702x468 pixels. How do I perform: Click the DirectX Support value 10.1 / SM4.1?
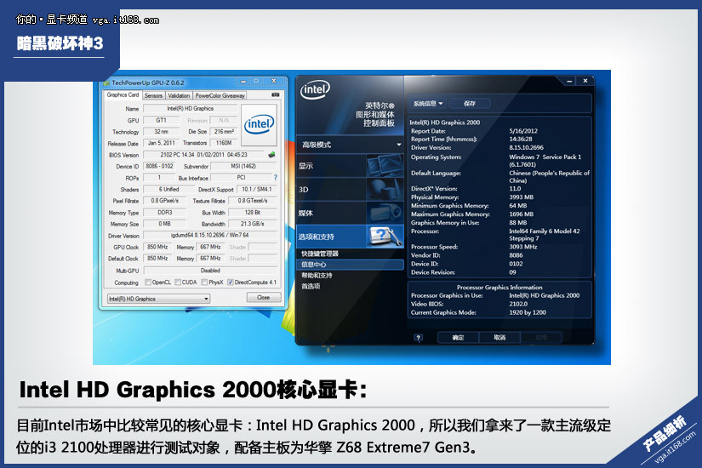coord(257,189)
